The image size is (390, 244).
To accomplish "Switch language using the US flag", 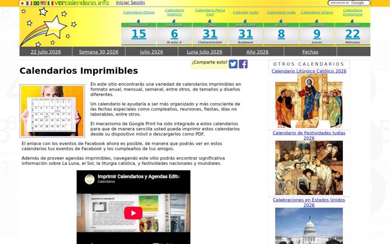I will click(43, 3).
